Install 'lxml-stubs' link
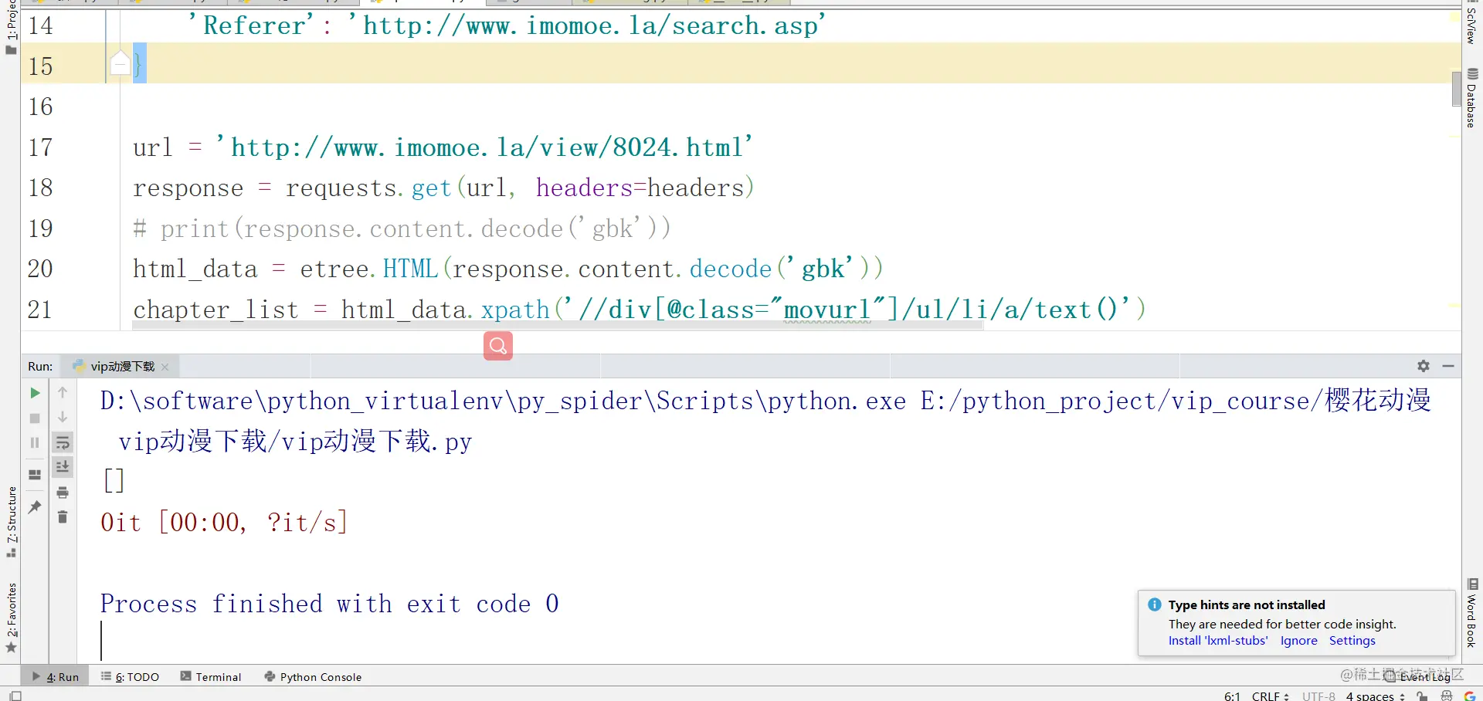Screen dimensions: 1483x701 [1218, 641]
